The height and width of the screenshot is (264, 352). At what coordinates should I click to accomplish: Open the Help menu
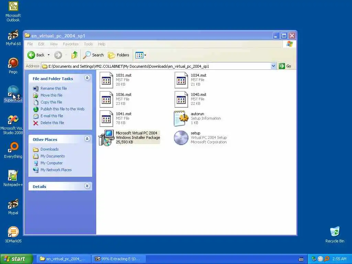[x=101, y=44]
